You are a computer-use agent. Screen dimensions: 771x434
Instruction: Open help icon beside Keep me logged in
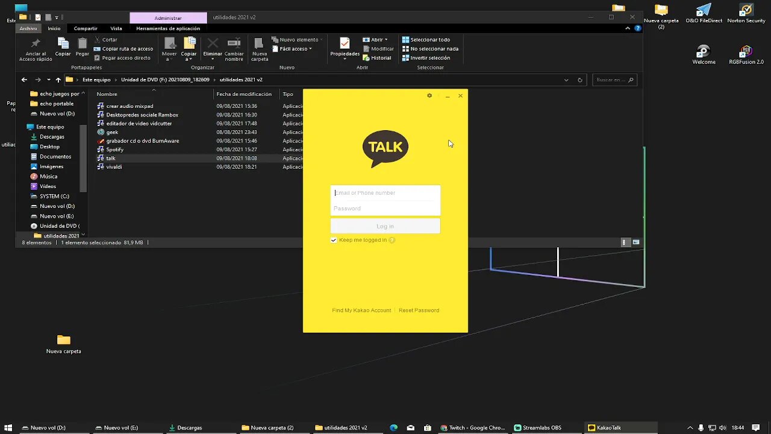(x=392, y=240)
